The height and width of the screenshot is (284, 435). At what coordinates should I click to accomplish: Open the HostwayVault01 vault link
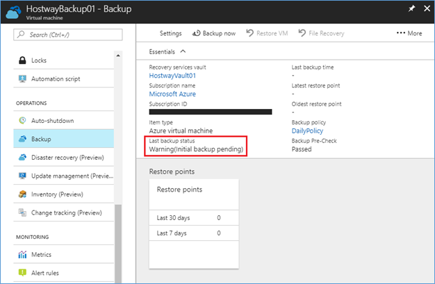172,76
